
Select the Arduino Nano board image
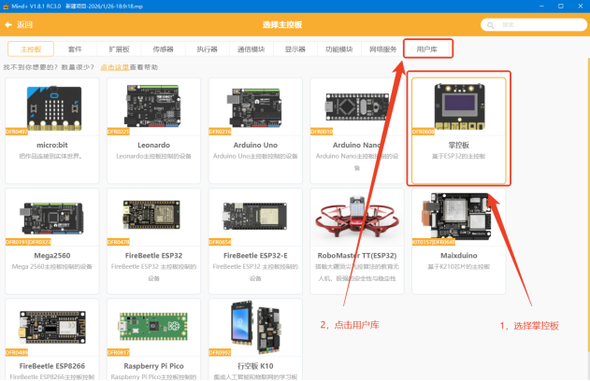click(x=357, y=106)
